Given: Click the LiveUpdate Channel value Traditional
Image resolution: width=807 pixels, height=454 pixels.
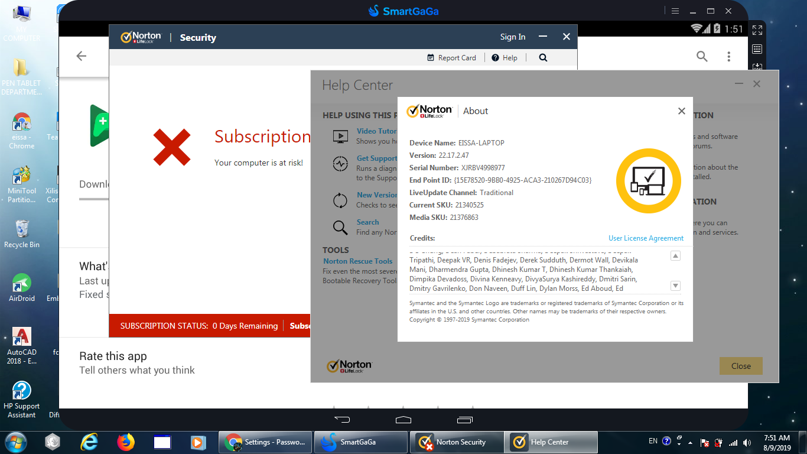Looking at the screenshot, I should point(496,193).
